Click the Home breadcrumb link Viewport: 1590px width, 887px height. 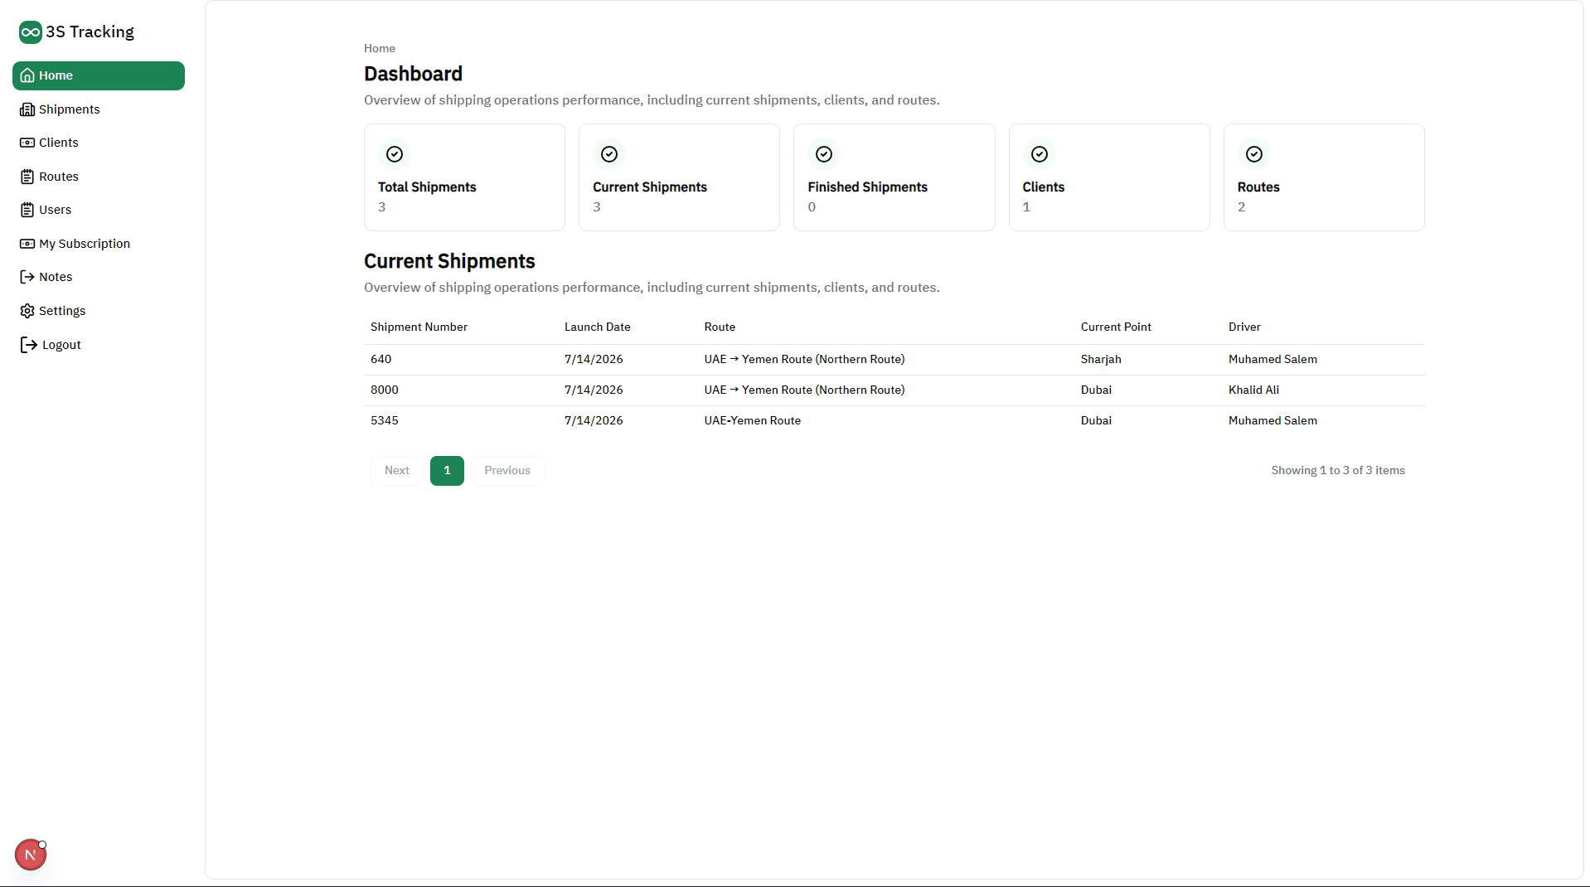point(380,49)
